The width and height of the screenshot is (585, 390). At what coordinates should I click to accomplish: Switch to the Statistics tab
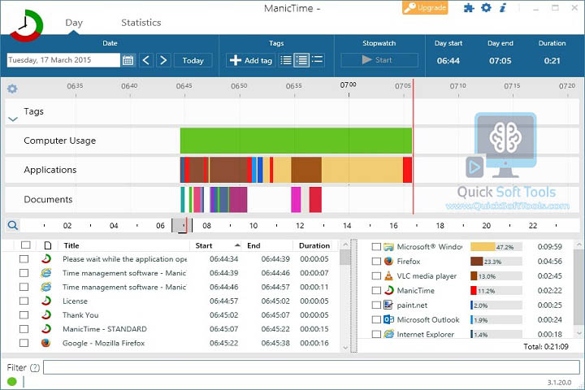click(x=141, y=23)
